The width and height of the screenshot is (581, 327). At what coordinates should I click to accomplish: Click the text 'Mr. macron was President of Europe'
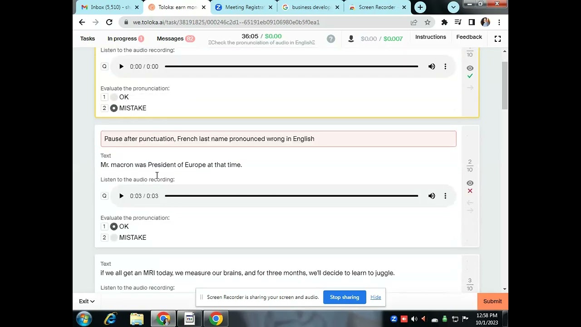coord(153,165)
